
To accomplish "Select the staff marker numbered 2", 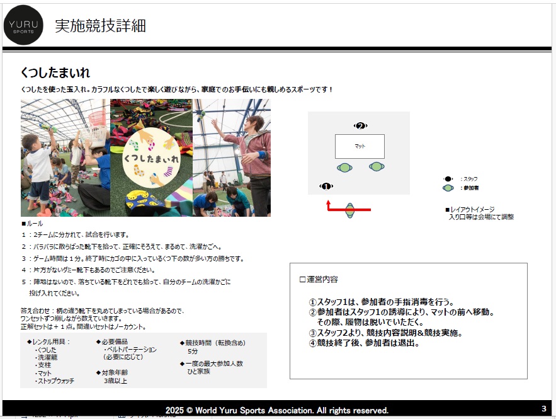I will (x=360, y=126).
